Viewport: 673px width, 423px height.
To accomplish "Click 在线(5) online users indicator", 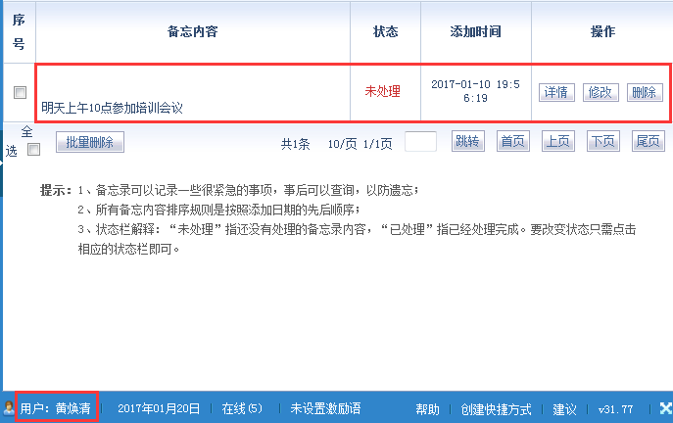I will coord(241,408).
